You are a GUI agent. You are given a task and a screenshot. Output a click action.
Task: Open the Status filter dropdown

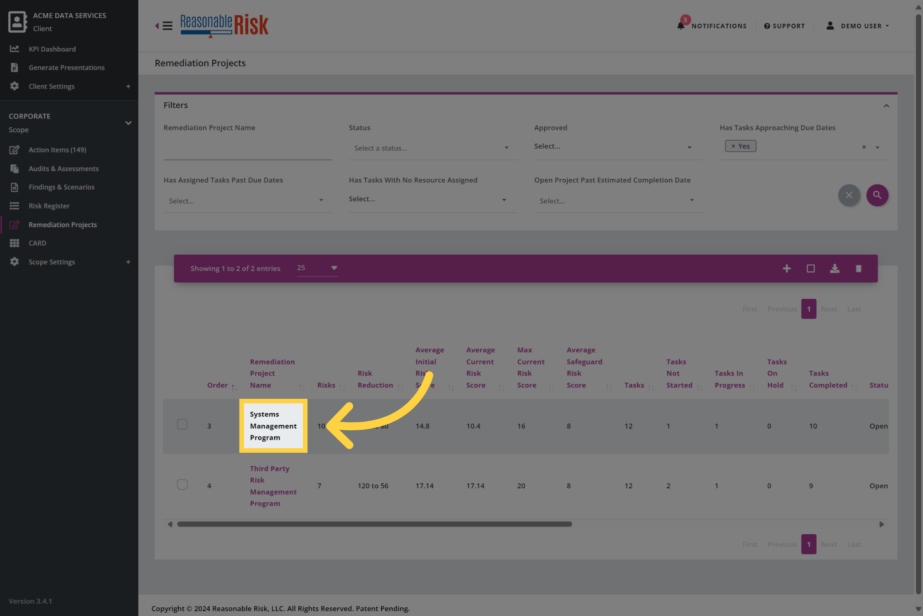pyautogui.click(x=433, y=148)
